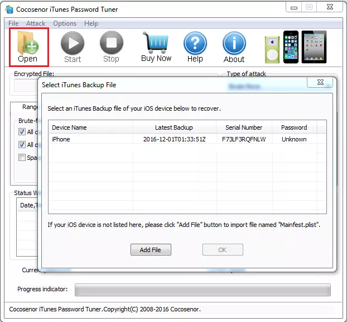Viewport: 347px width, 322px height.
Task: Click the Start play icon
Action: pos(73,43)
